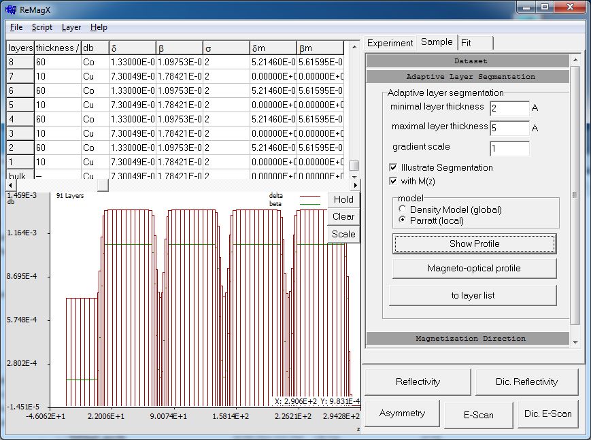Toggle the with M(z) checkbox
591x440 pixels.
(393, 181)
